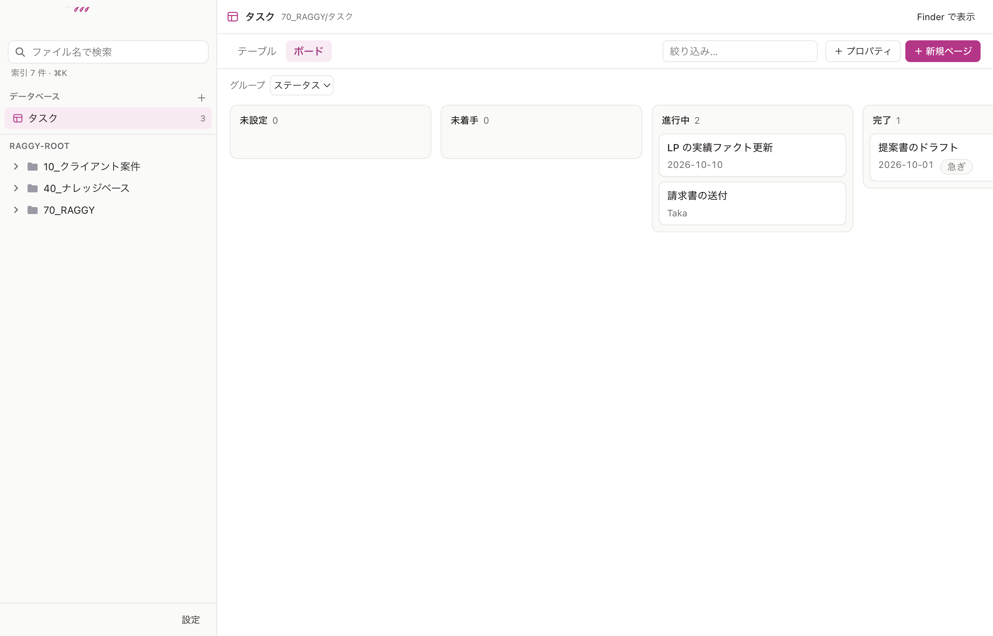This screenshot has height=636, width=993.
Task: Click the タスク page title in header
Action: pyautogui.click(x=260, y=17)
